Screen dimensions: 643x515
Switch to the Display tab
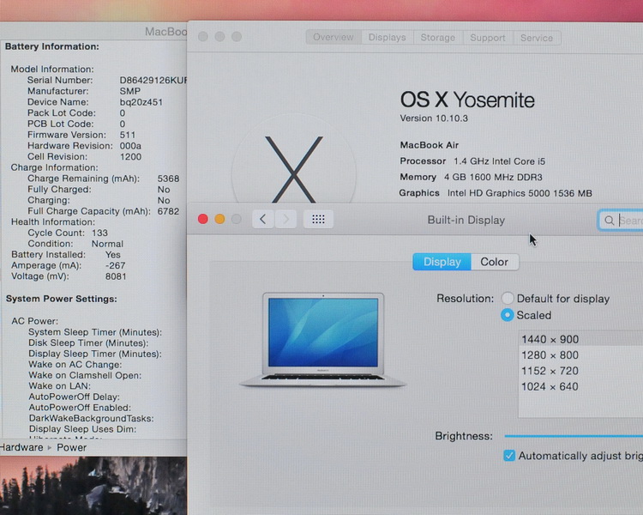[x=442, y=262]
